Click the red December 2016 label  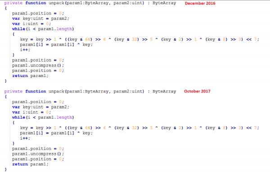(200, 3)
